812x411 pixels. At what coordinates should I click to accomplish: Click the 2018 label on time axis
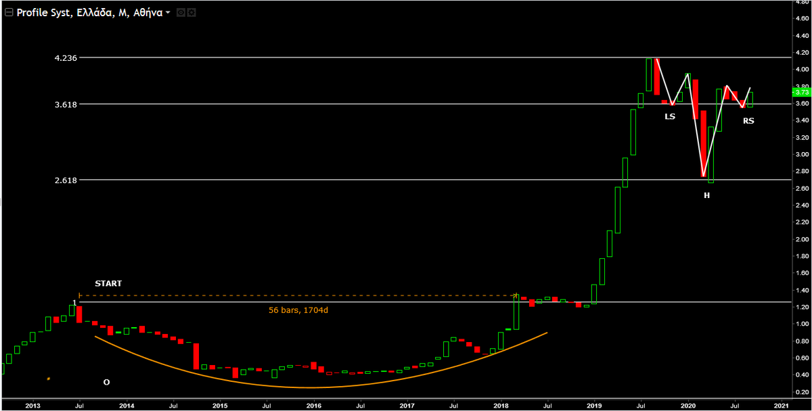pyautogui.click(x=501, y=406)
